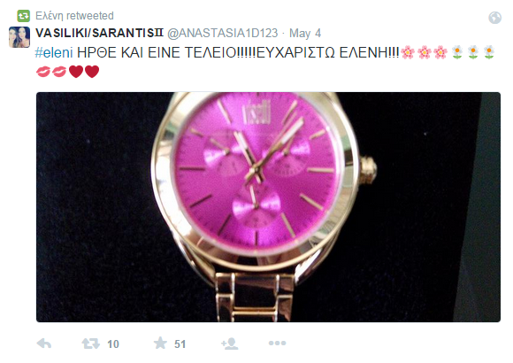The image size is (513, 363).
Task: Click the "Ελένη retweeted" text
Action: pyautogui.click(x=74, y=16)
